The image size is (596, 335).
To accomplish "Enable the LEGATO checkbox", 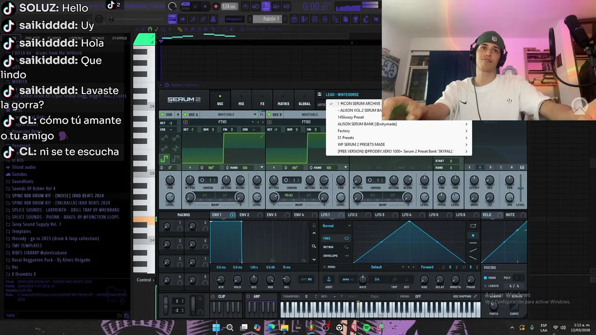I will pos(485,286).
